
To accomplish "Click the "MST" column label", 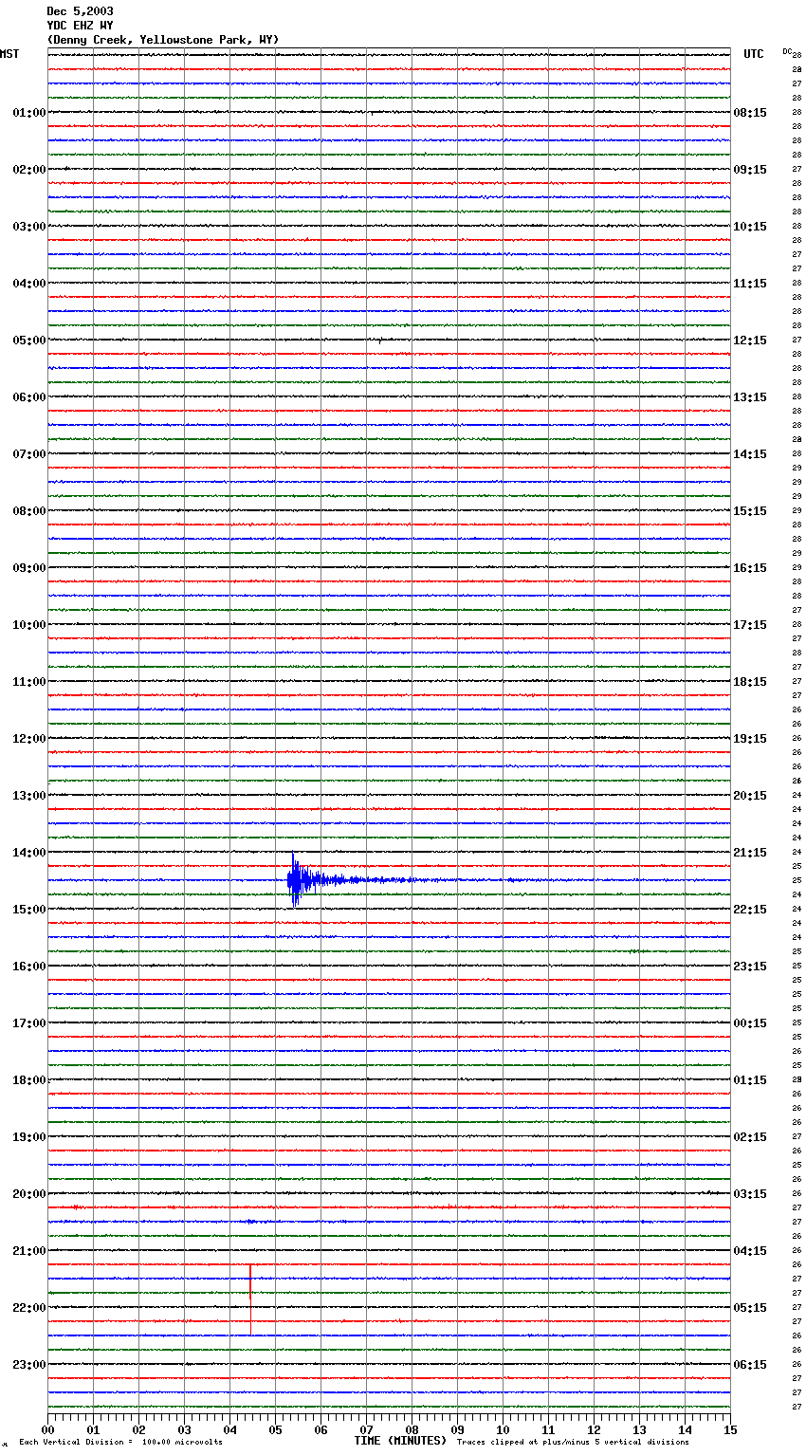I will coord(9,54).
